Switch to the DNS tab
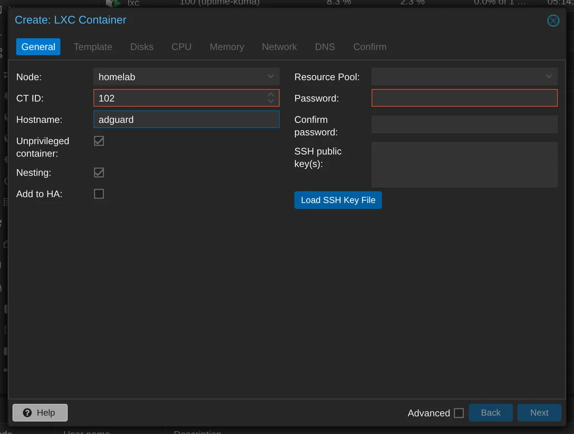Viewport: 574px width, 434px height. tap(325, 47)
